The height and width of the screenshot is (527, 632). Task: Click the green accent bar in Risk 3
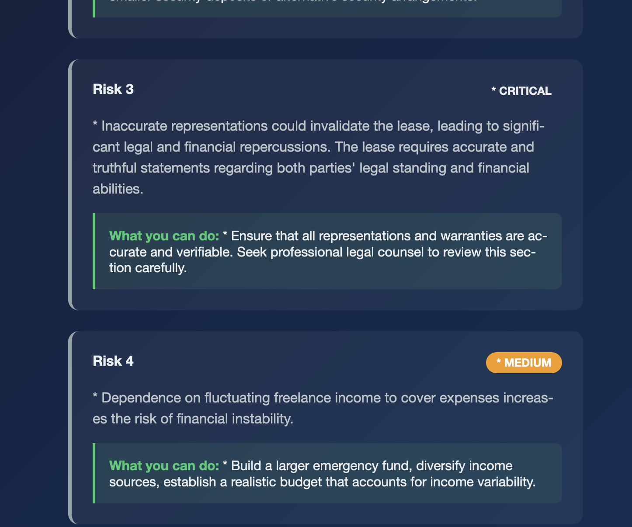click(94, 251)
